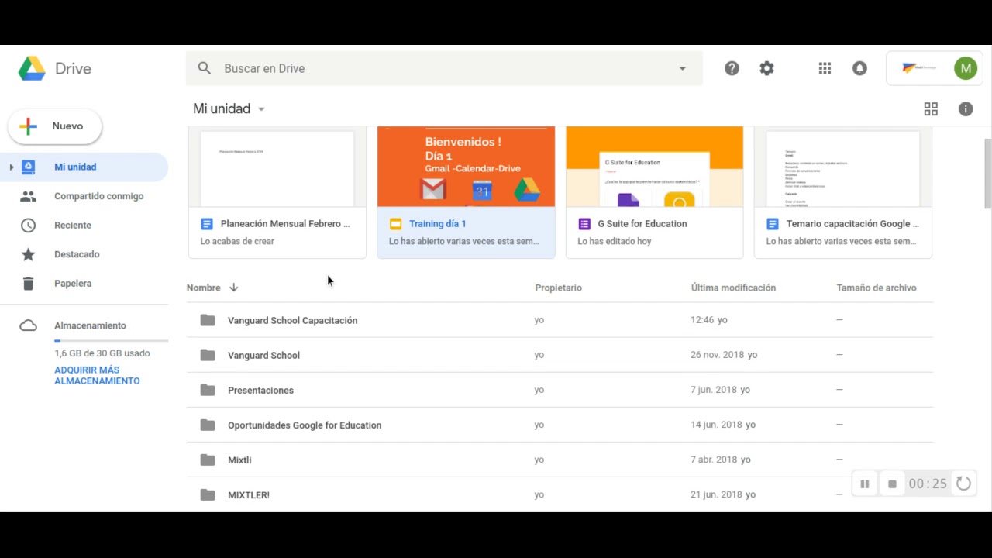The width and height of the screenshot is (992, 558).
Task: Open search options dropdown arrow
Action: click(x=682, y=68)
